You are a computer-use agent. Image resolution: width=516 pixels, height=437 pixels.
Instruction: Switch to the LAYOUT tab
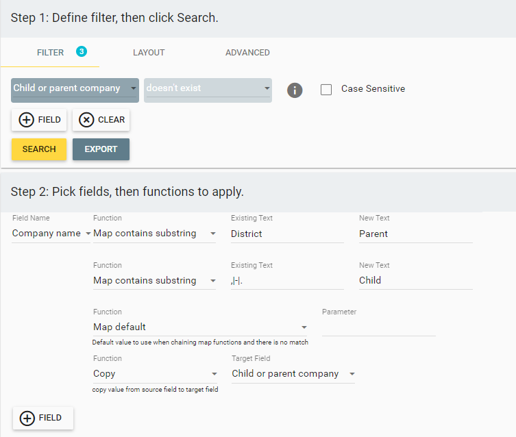tap(149, 53)
